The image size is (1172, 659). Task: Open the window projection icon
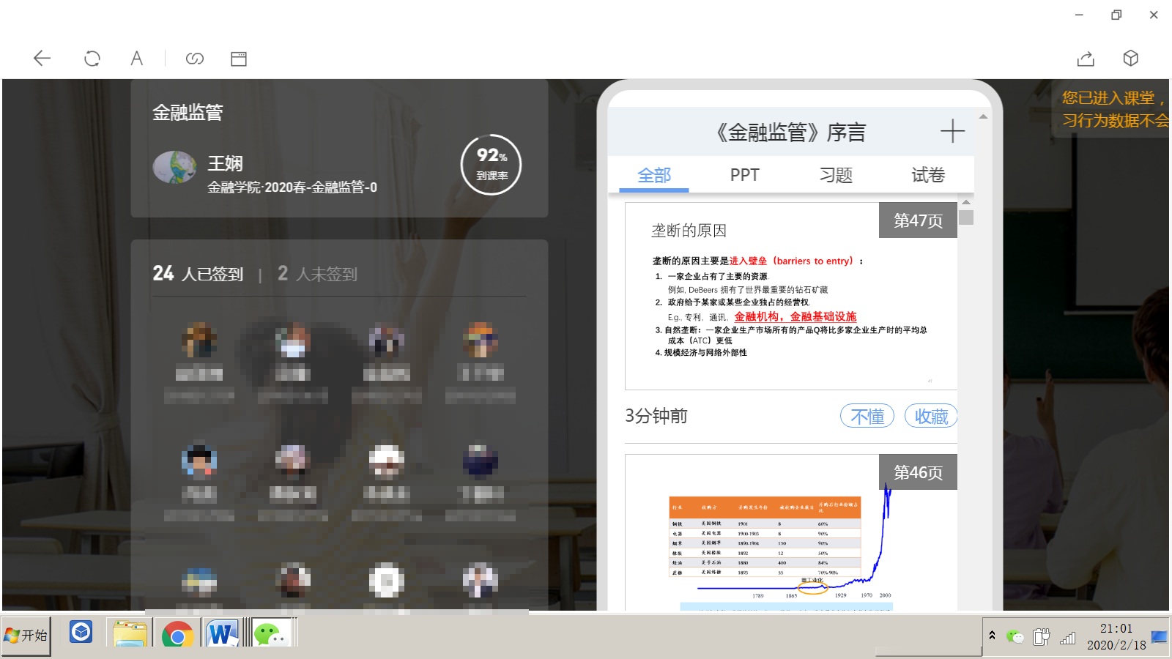(238, 59)
